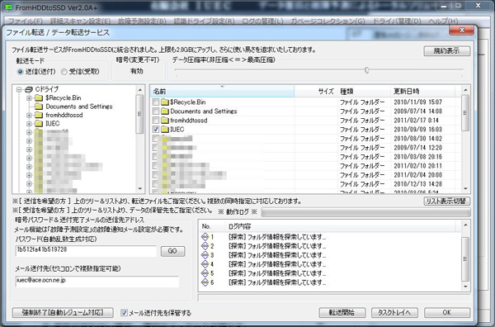This screenshot has height=327, width=495.
Task: Click log entry 4 diamond icon
Action: tap(205, 264)
